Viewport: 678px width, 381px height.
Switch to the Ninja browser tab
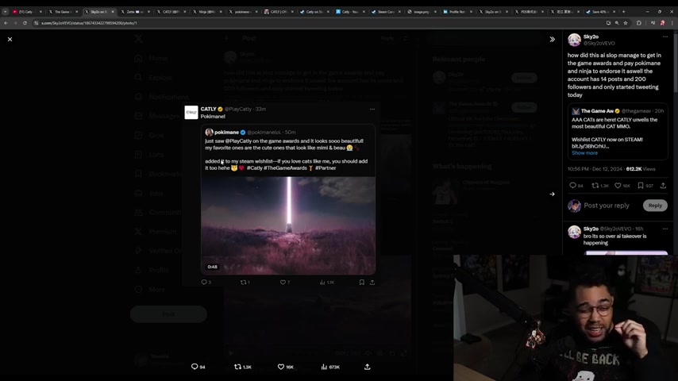pos(207,12)
